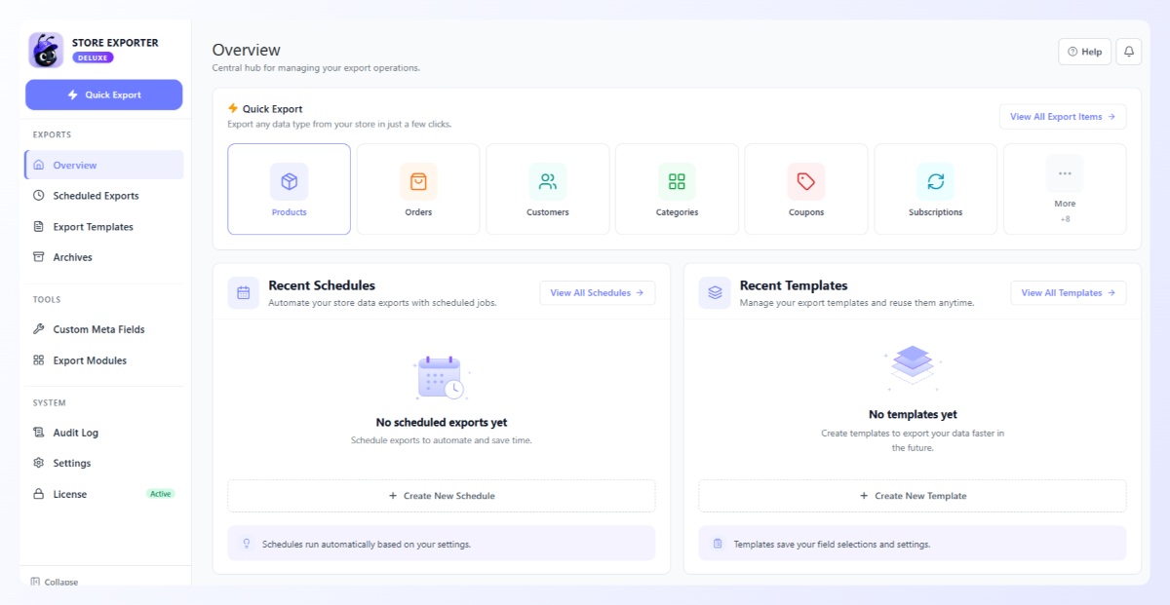
Task: Open Custom Meta Fields tool
Action: tap(103, 329)
